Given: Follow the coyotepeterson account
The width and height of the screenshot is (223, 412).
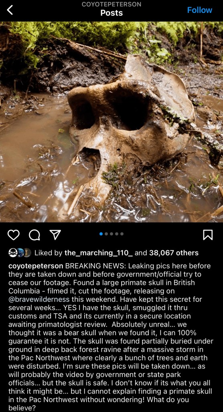Looking at the screenshot, I should pyautogui.click(x=200, y=10).
